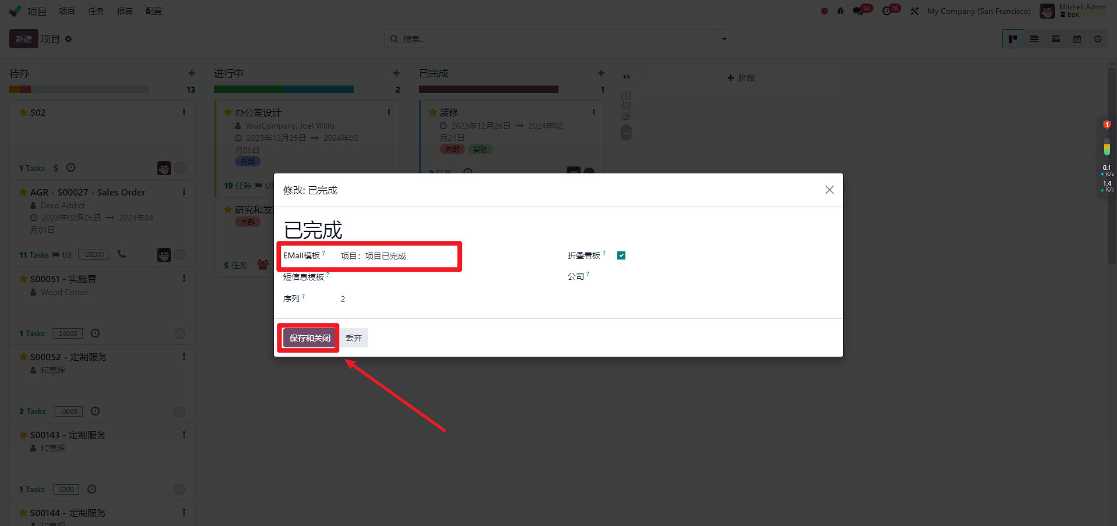Image resolution: width=1117 pixels, height=526 pixels.
Task: Add project in 待办 column plus
Action: click(191, 73)
